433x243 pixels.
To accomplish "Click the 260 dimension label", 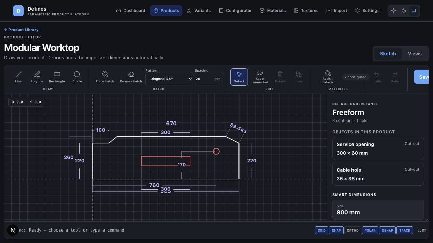I will (69, 157).
